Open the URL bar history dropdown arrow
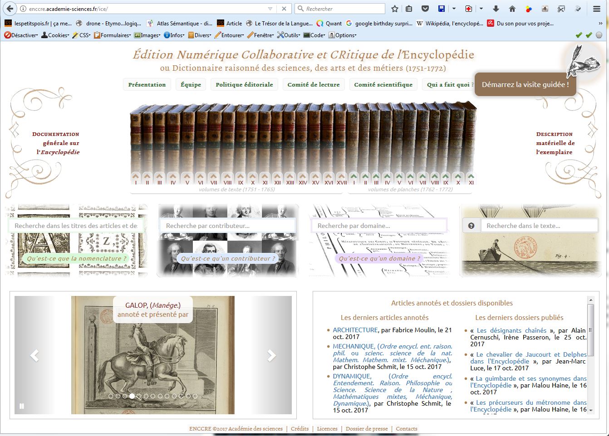 [x=270, y=9]
